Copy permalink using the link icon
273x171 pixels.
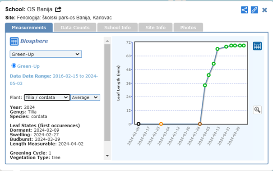pyautogui.click(x=254, y=10)
